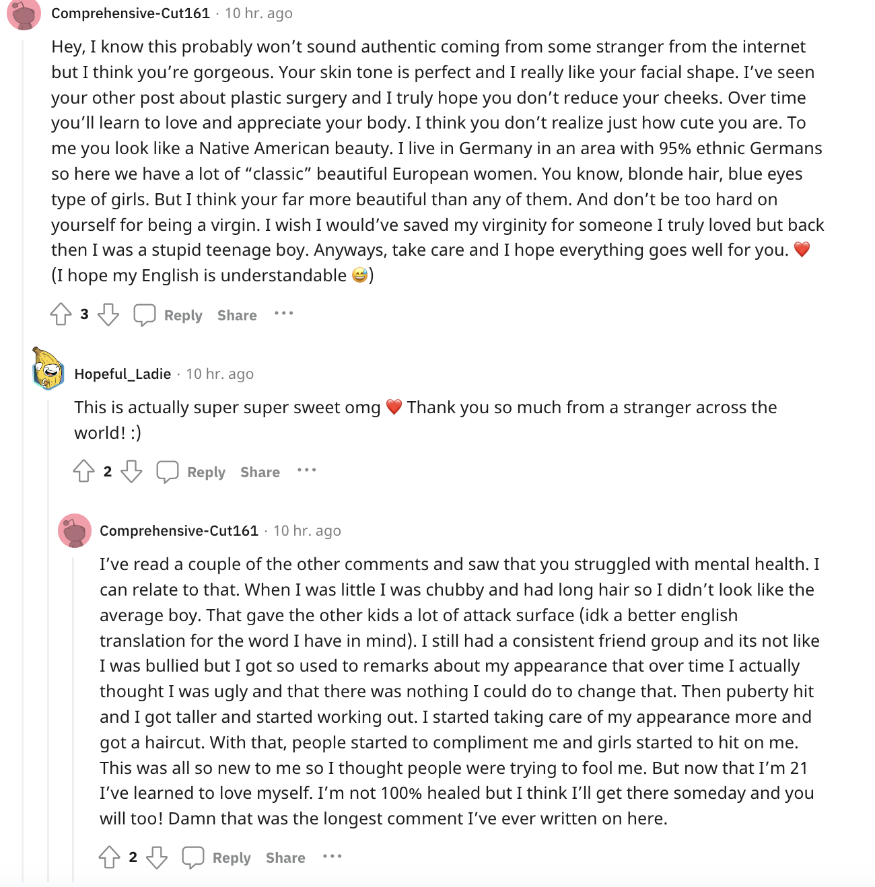The image size is (875, 887).
Task: Click Hopeful_Ladie's banana avatar
Action: point(48,369)
